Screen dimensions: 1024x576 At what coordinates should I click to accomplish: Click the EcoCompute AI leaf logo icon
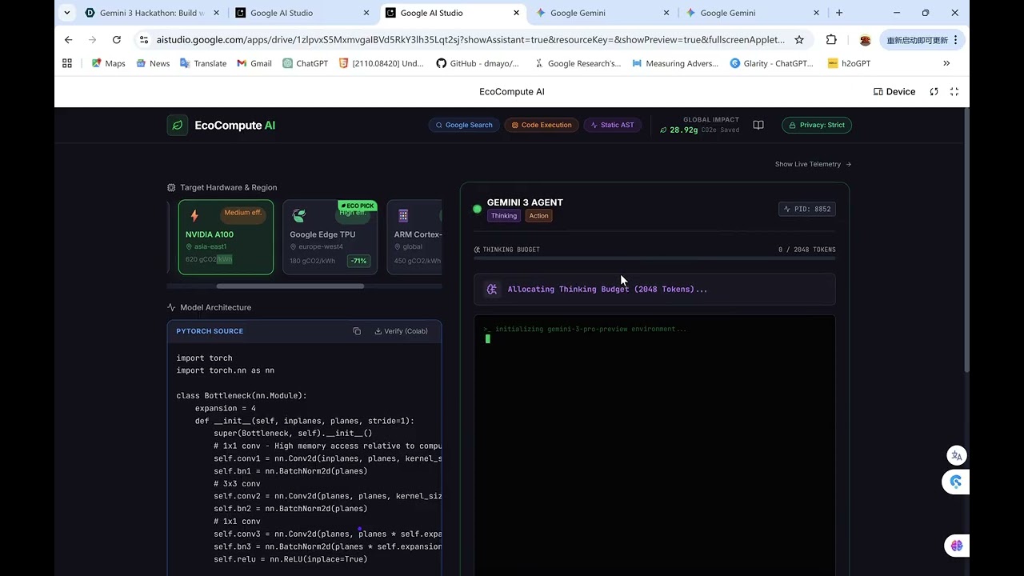pyautogui.click(x=178, y=125)
